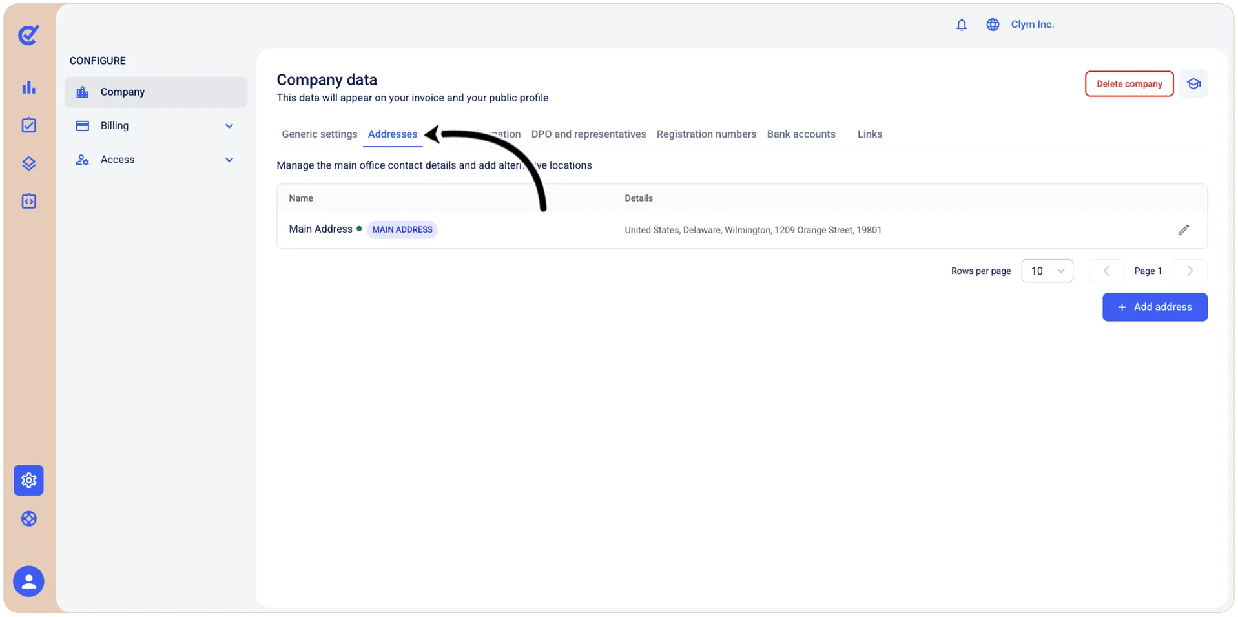The image size is (1238, 617).
Task: Click the Add address button
Action: 1155,307
